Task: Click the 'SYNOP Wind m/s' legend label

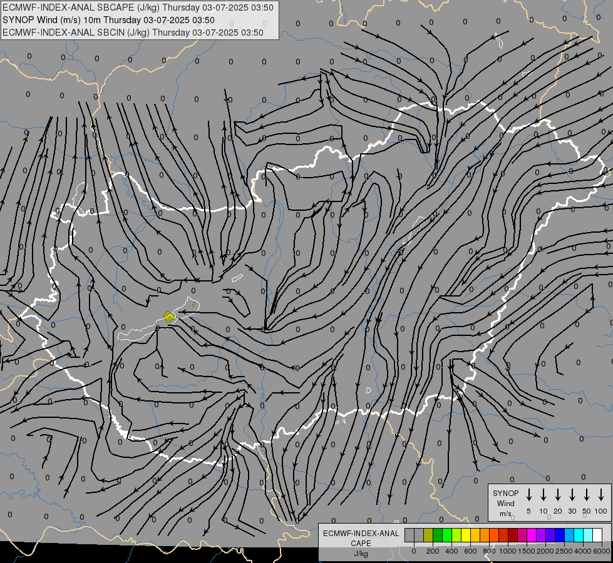Action: click(x=505, y=503)
